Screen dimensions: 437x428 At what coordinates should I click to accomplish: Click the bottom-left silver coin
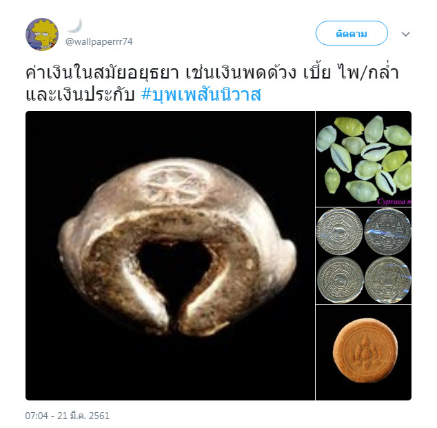point(340,280)
